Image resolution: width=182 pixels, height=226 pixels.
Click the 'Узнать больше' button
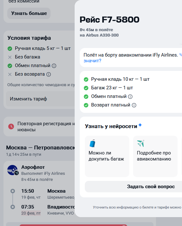point(29,13)
